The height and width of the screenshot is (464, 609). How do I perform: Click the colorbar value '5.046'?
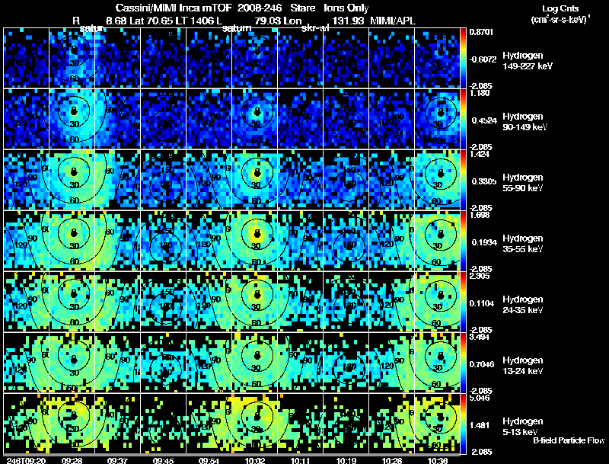coord(480,398)
